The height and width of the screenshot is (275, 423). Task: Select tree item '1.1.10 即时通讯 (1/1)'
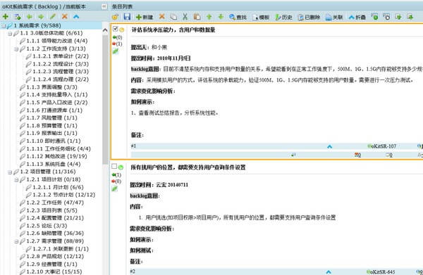pos(54,141)
